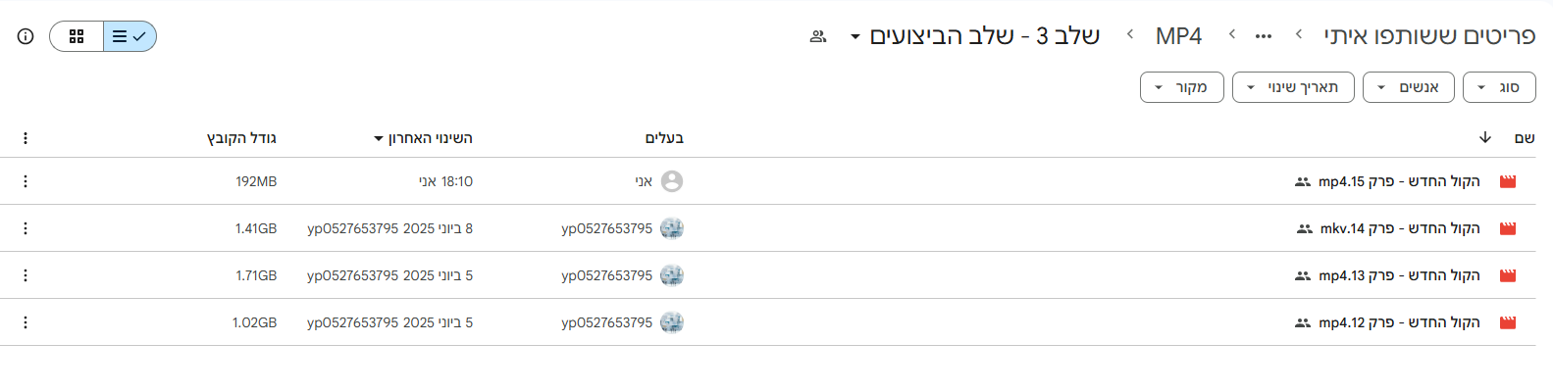Go to פריטים ששותפו איתי breadcrumb
Viewport: 1553px width, 392px height.
click(x=1429, y=36)
